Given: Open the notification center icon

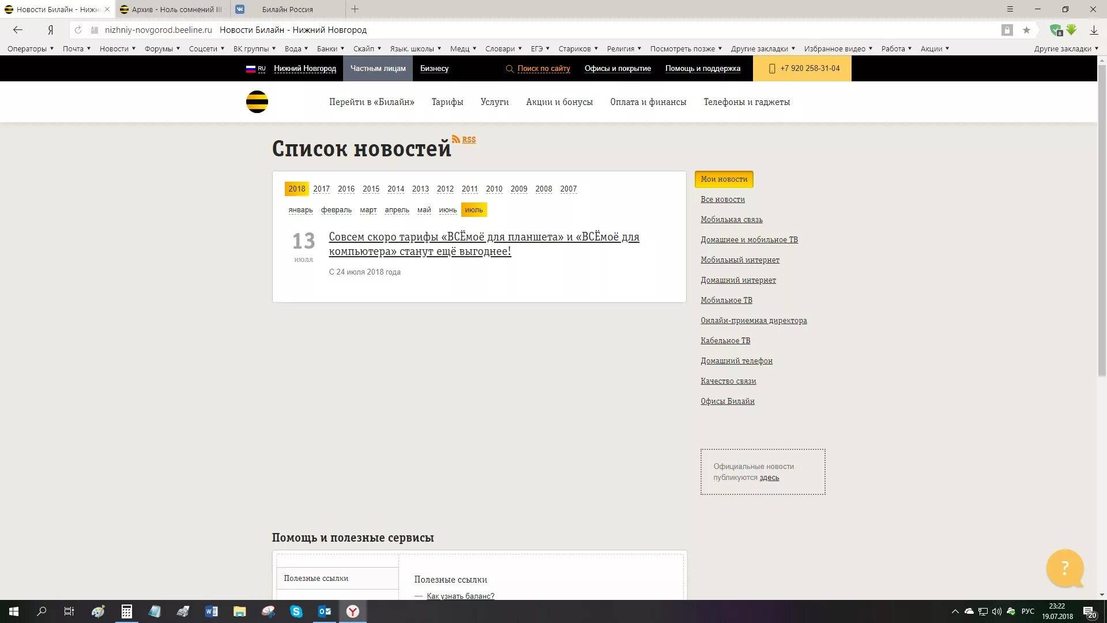Looking at the screenshot, I should click(x=1089, y=611).
